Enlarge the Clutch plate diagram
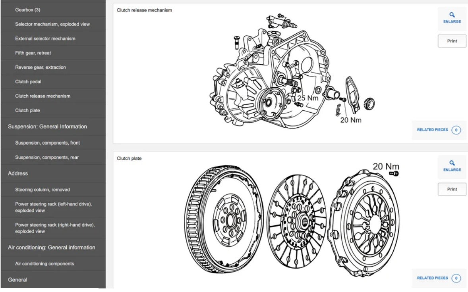The image size is (468, 292). (452, 166)
